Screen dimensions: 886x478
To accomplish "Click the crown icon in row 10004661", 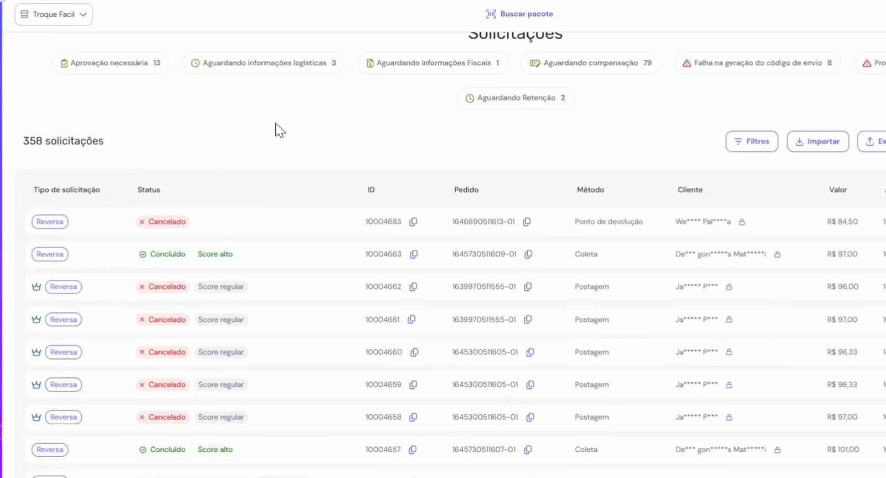I will (37, 320).
